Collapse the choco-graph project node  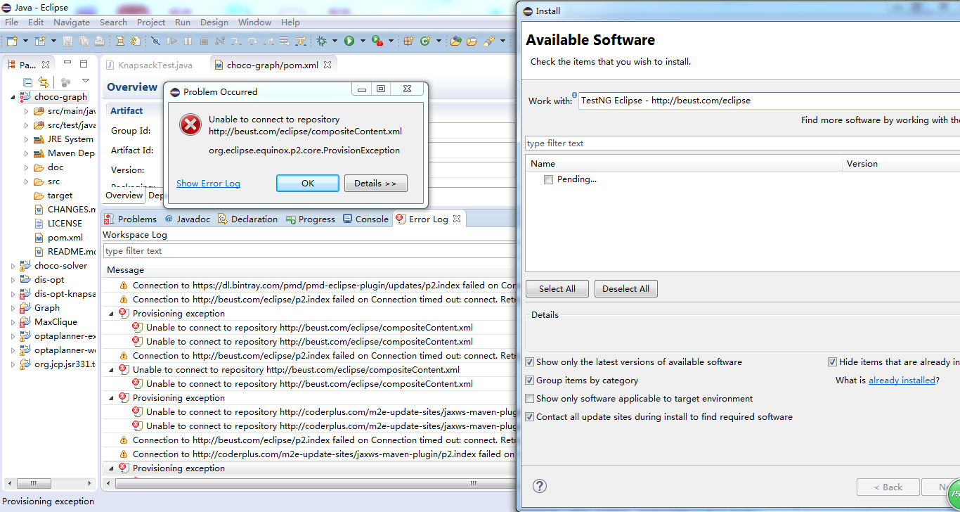tap(13, 97)
